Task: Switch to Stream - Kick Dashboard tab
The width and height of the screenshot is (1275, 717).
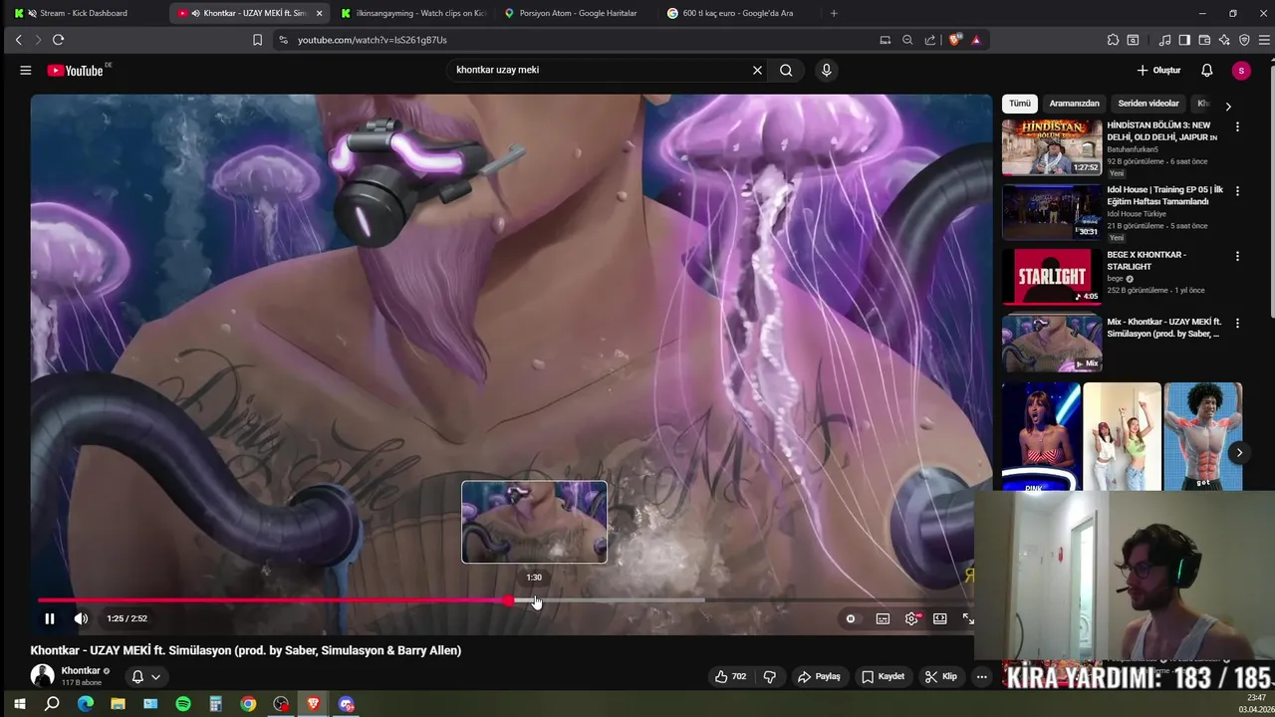Action: 83,13
